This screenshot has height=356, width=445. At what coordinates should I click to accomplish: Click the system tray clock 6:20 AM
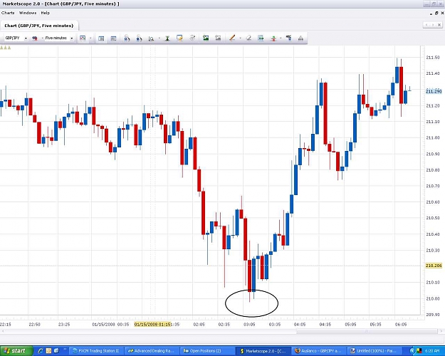433,351
